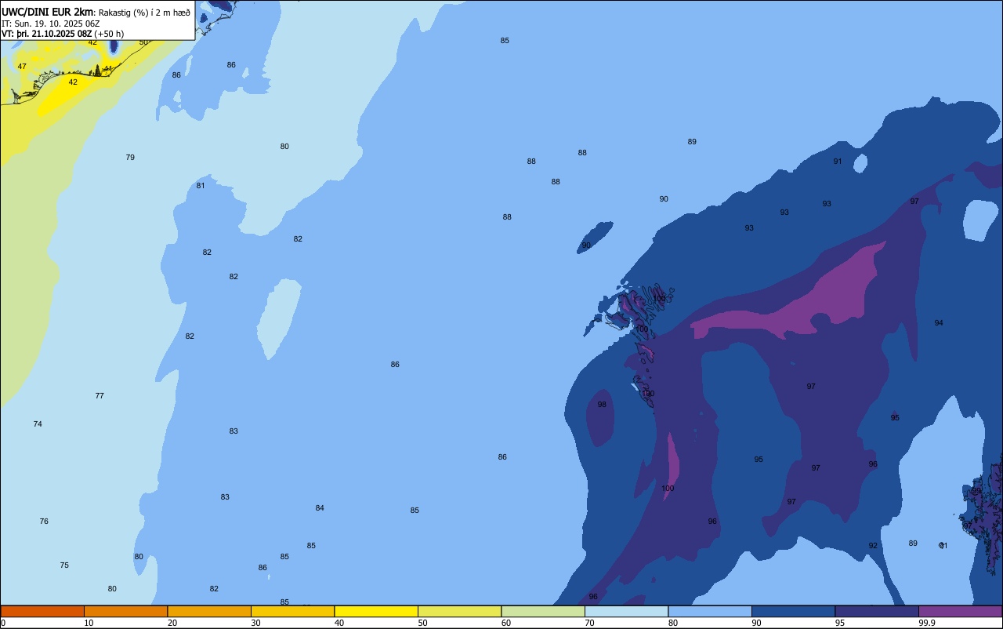
Task: Click the dark orange 0–10 legend swatch
Action: point(42,611)
